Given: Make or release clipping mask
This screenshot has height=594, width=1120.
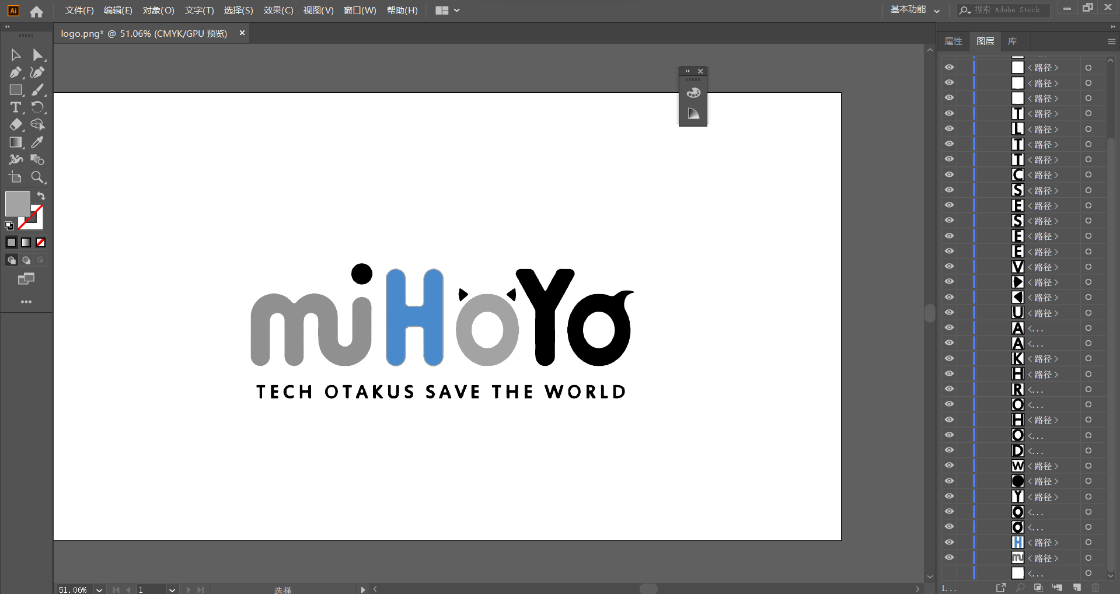Looking at the screenshot, I should [x=1038, y=588].
